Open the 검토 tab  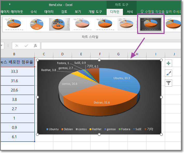pyautogui.click(x=64, y=12)
